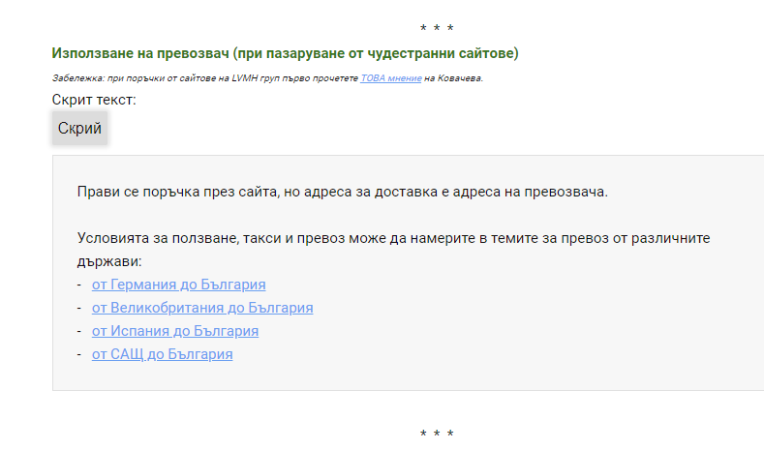This screenshot has width=764, height=450.
Task: Click the dash bullet before the Испания link
Action: (79, 331)
